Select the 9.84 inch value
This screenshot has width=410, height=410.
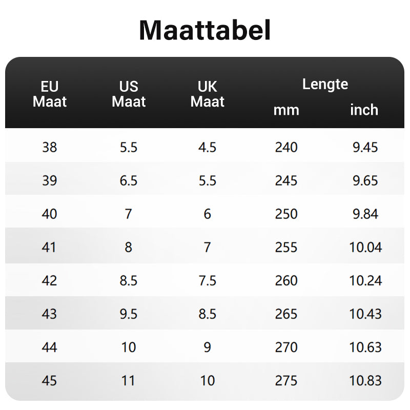365,214
